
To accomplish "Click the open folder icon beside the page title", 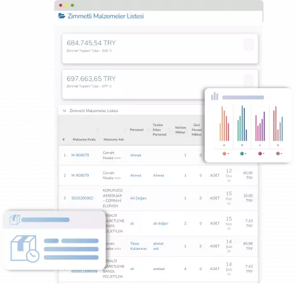I will pos(62,16).
